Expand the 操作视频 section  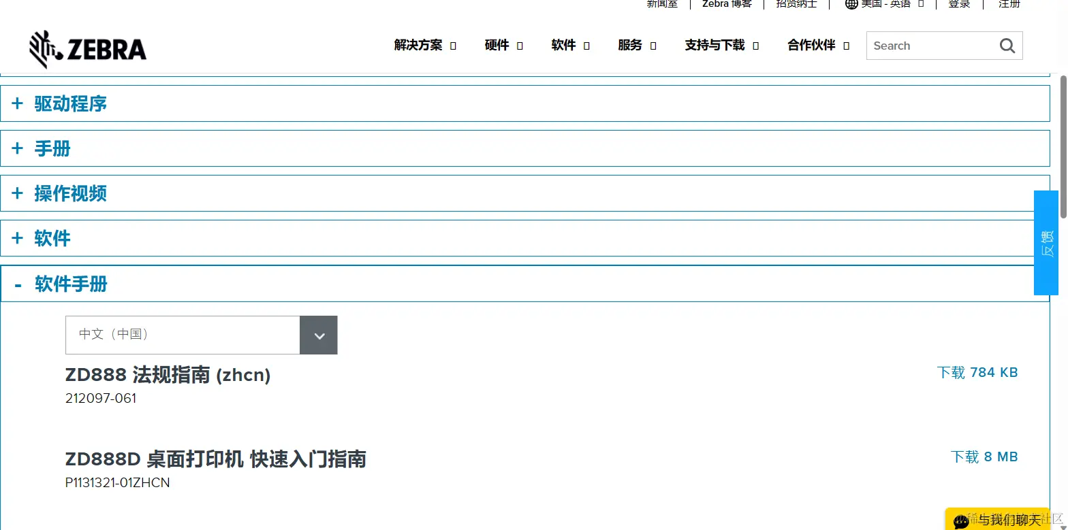click(x=524, y=193)
